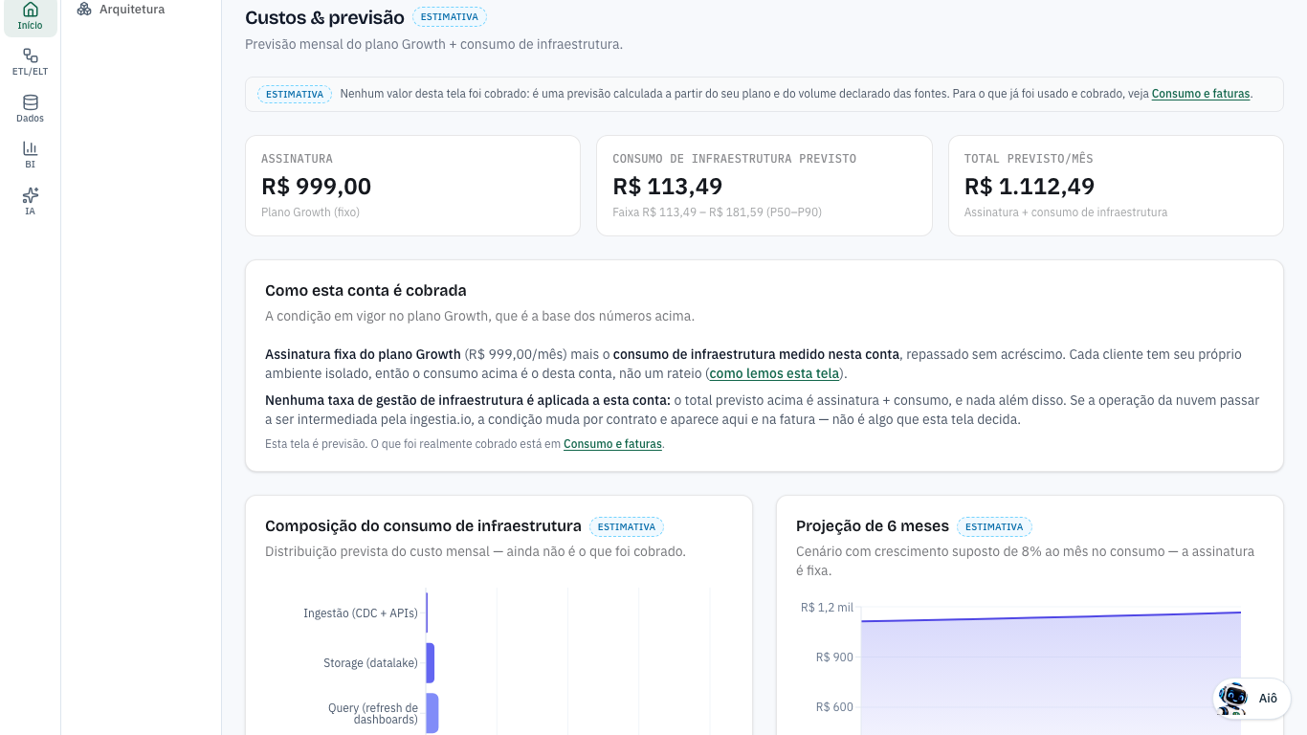
Task: Click the Query (refresh de dashboards) bar
Action: pos(432,713)
